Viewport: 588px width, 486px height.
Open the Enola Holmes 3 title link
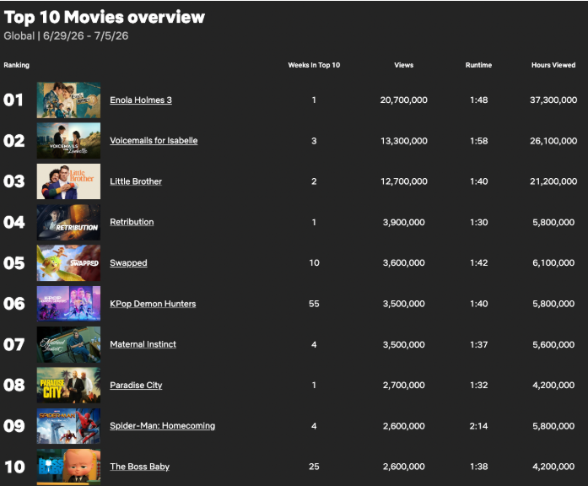pyautogui.click(x=141, y=100)
